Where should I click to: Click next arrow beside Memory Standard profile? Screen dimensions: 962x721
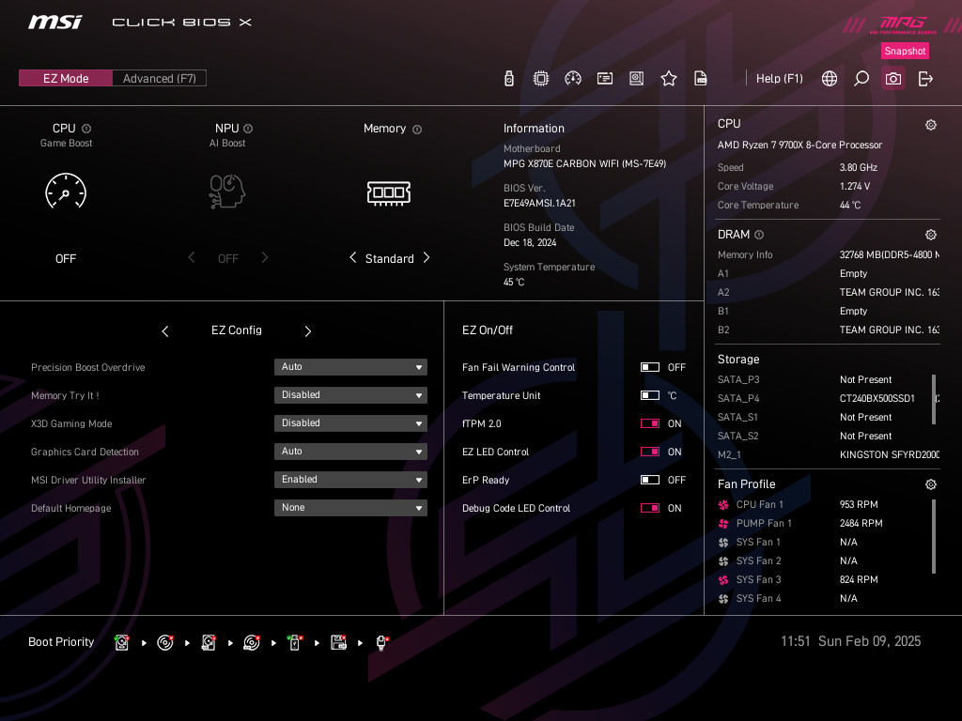[427, 258]
